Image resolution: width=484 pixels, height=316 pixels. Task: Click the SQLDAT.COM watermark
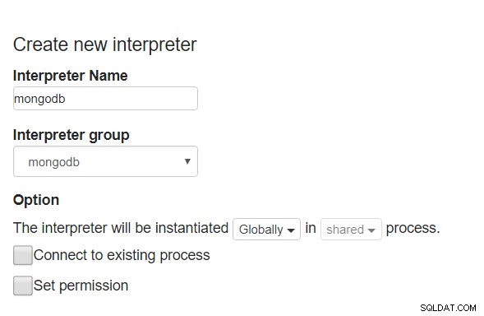tap(448, 308)
